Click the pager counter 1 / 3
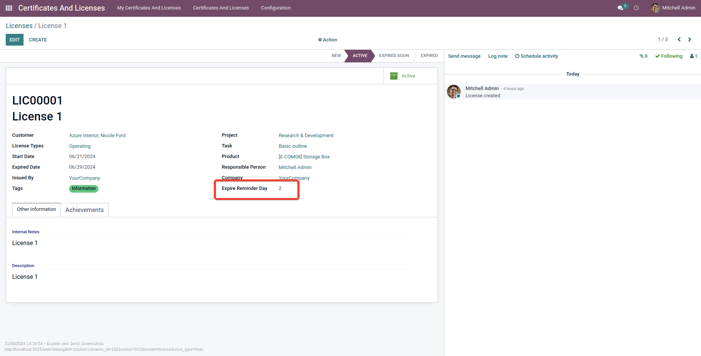The height and width of the screenshot is (356, 701). 663,40
